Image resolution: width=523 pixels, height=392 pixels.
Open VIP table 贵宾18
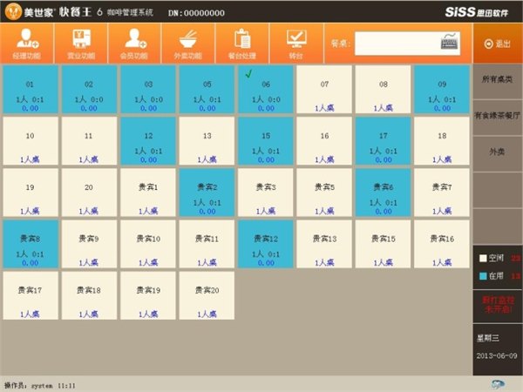click(x=89, y=295)
